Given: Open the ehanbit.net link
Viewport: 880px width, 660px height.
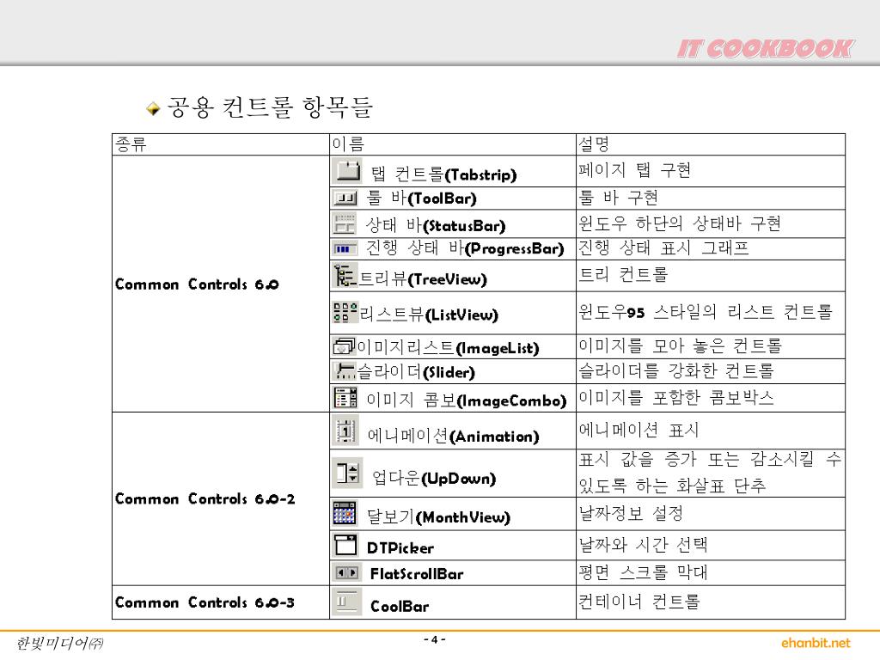Looking at the screenshot, I should [x=816, y=643].
